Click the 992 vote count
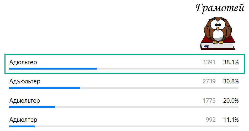The width and height of the screenshot is (249, 131). 211,120
